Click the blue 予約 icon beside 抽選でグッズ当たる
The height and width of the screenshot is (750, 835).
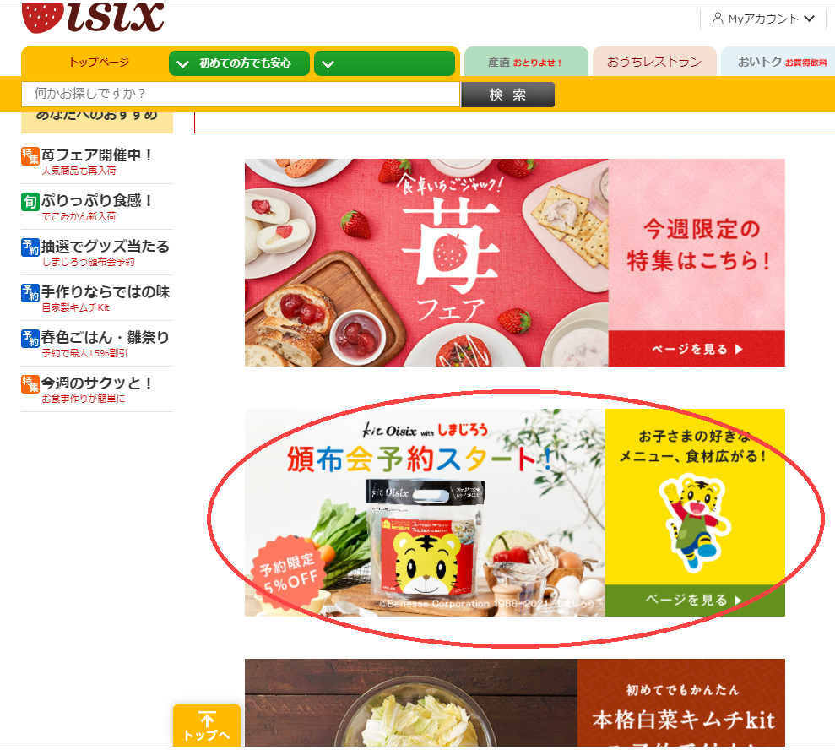(30, 247)
